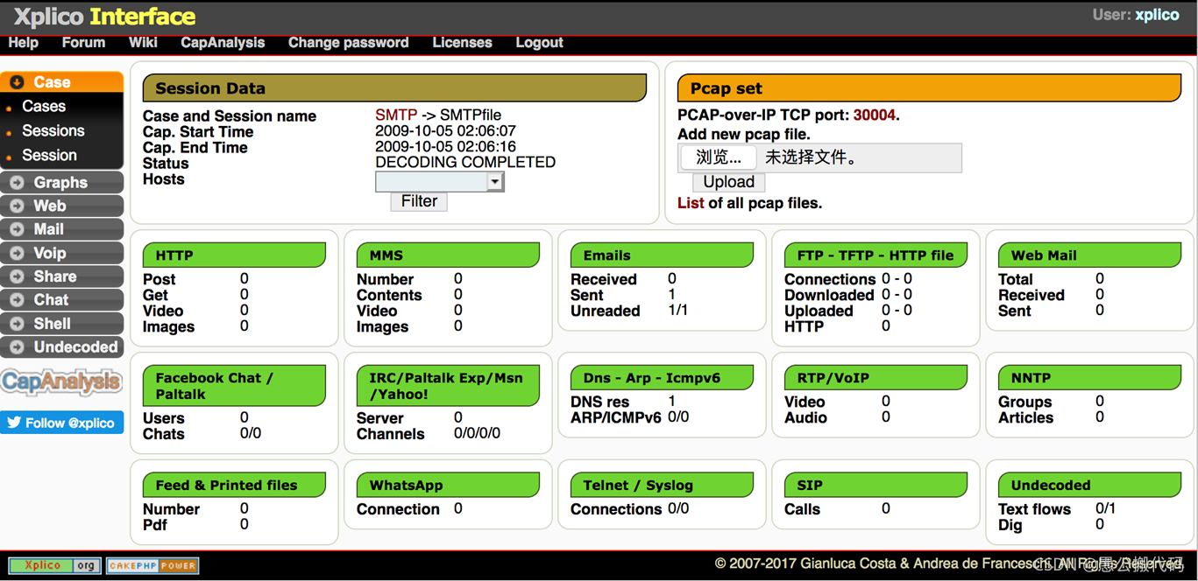Open CapAnalysis from top menu

223,43
